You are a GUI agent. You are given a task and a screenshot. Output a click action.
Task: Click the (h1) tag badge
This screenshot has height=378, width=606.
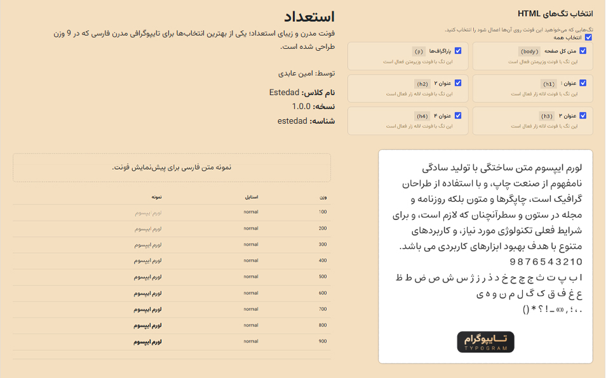tap(548, 84)
